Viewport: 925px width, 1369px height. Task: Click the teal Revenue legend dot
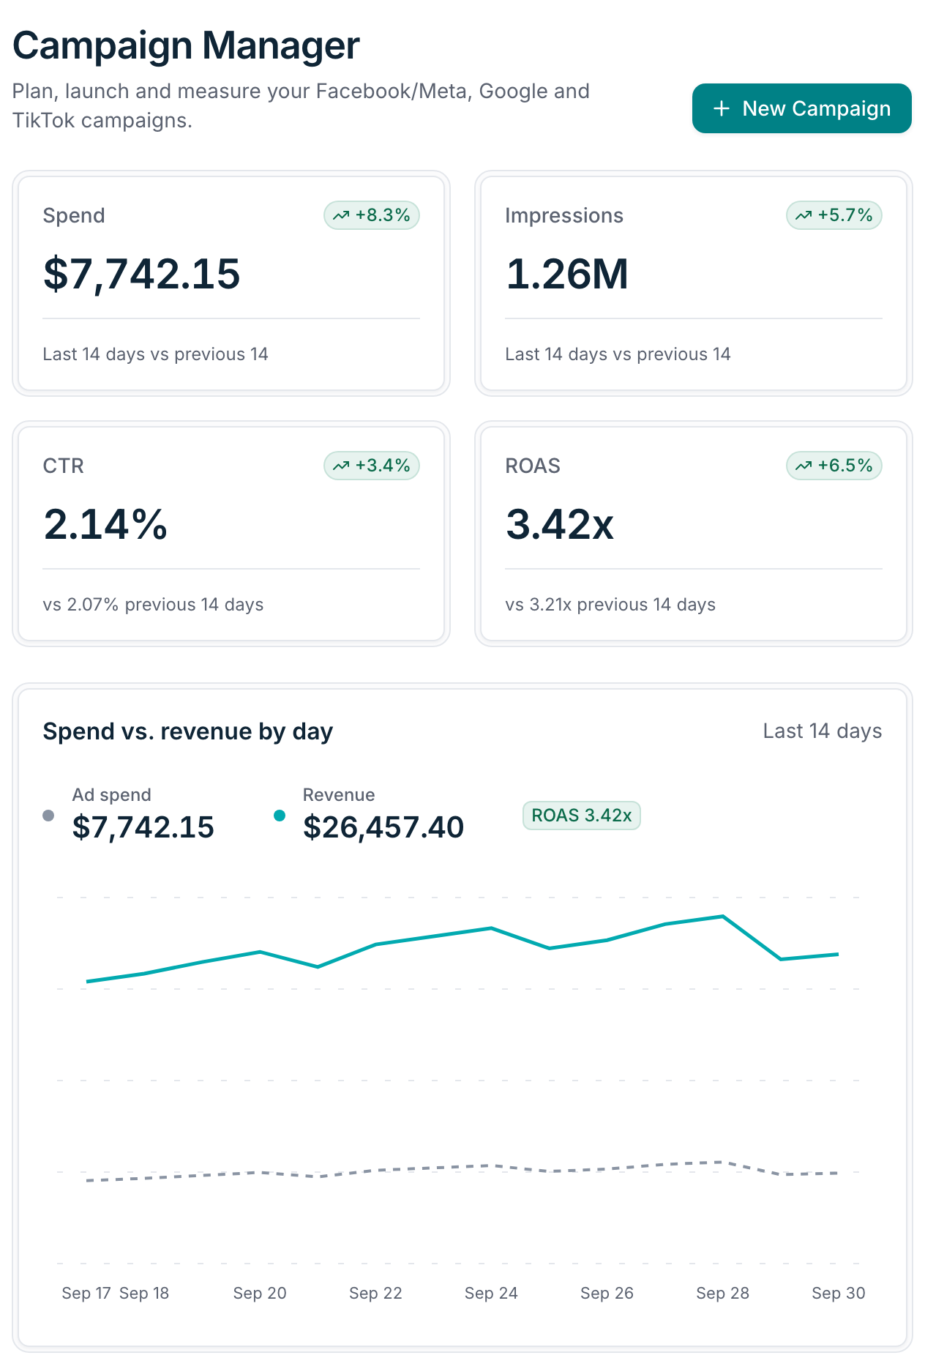(x=280, y=816)
